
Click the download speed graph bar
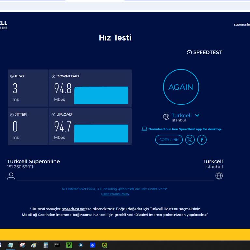click(101, 95)
